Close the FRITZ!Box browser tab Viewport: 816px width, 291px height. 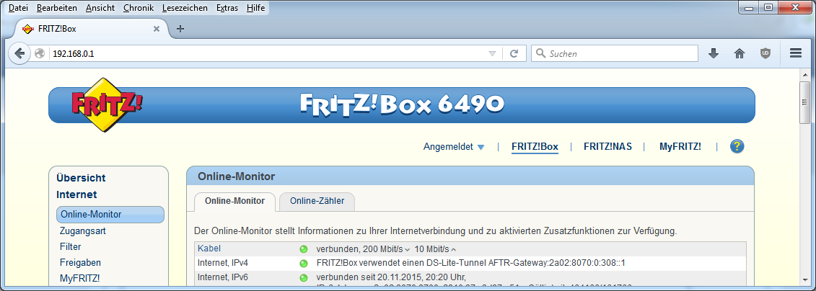tap(156, 29)
